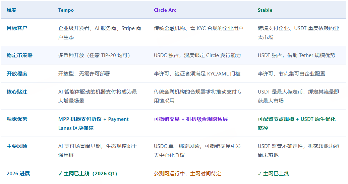This screenshot has width=348, height=184.
Task: Click the 多币种开放 (任意 TIP-20 均可) cell
Action: coord(94,55)
